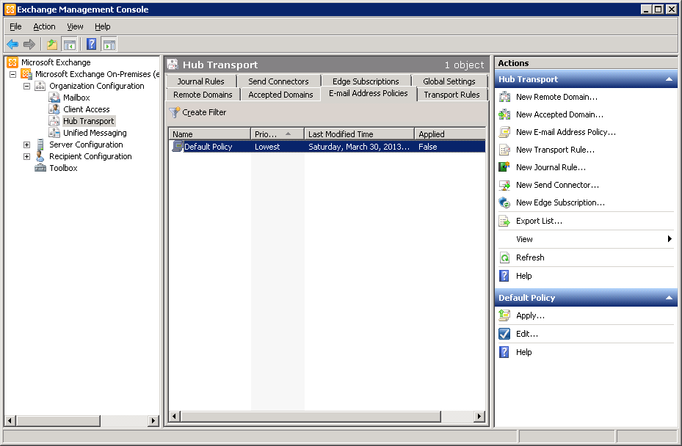Click the Up one level folder icon
The image size is (682, 446).
coord(52,44)
